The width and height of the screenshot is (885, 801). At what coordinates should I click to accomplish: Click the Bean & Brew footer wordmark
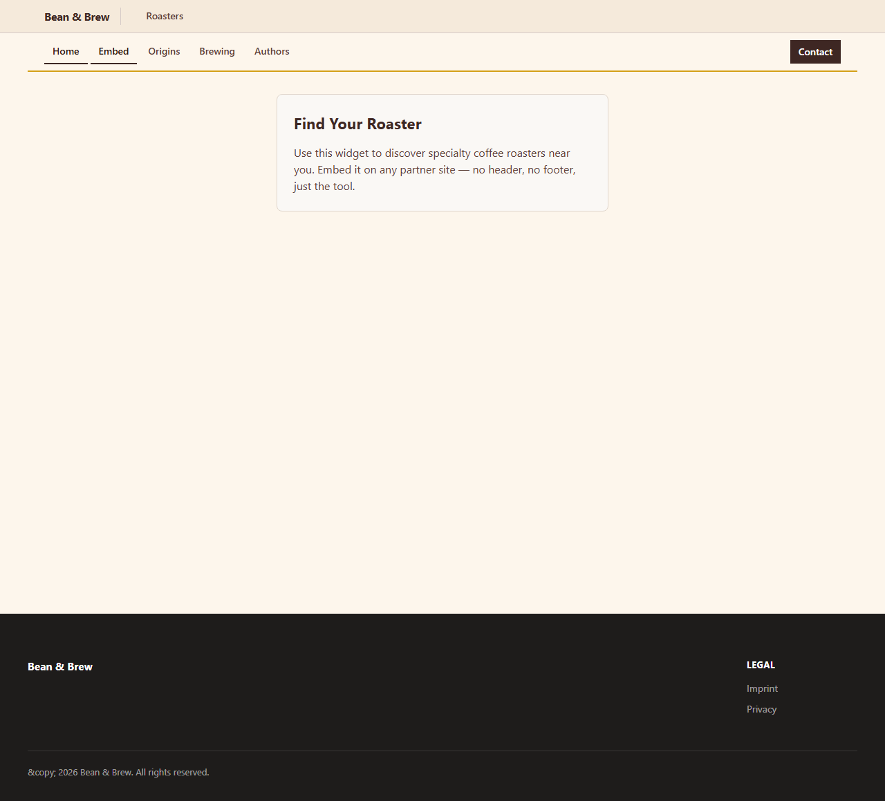(x=60, y=667)
